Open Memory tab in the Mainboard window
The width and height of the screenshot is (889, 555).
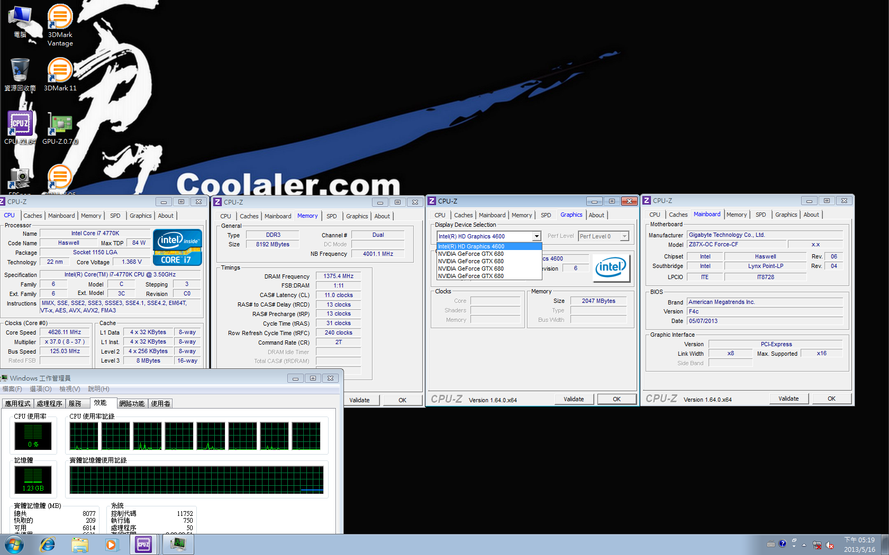[737, 215]
